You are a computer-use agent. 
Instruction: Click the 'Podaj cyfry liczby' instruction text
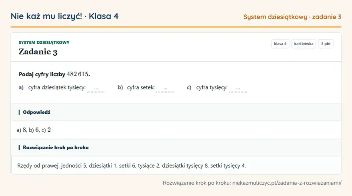(x=42, y=74)
